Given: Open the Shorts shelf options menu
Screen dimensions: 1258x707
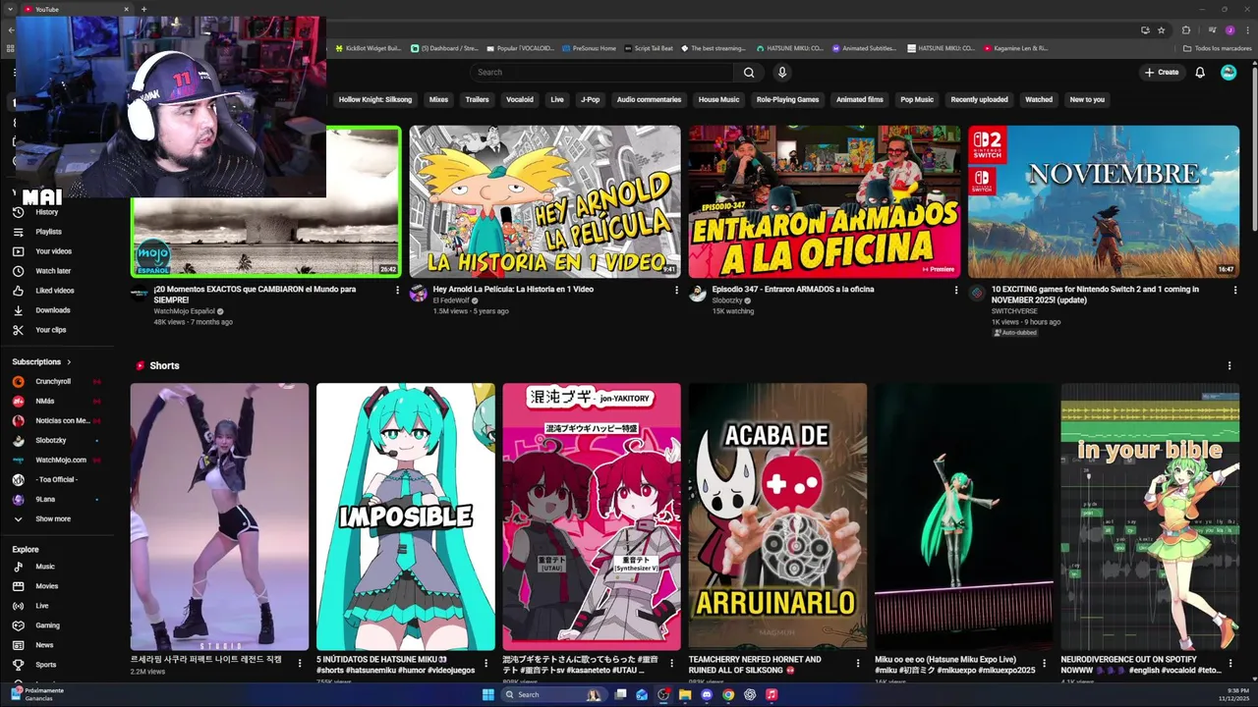Looking at the screenshot, I should pos(1229,365).
